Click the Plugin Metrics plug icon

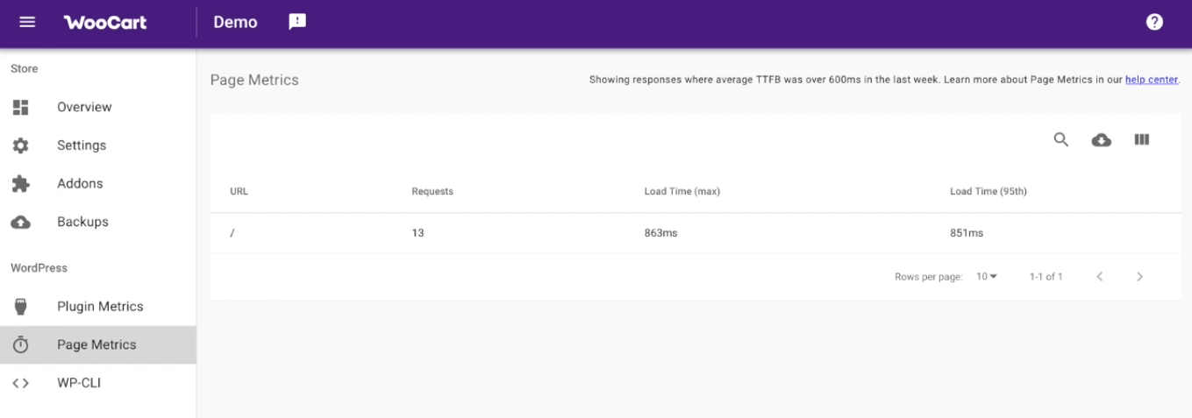click(21, 307)
